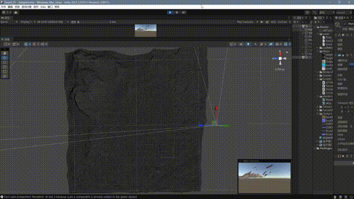Toggle Game view mute audio icon
Image resolution: width=354 pixels, height=199 pixels.
pos(262,22)
